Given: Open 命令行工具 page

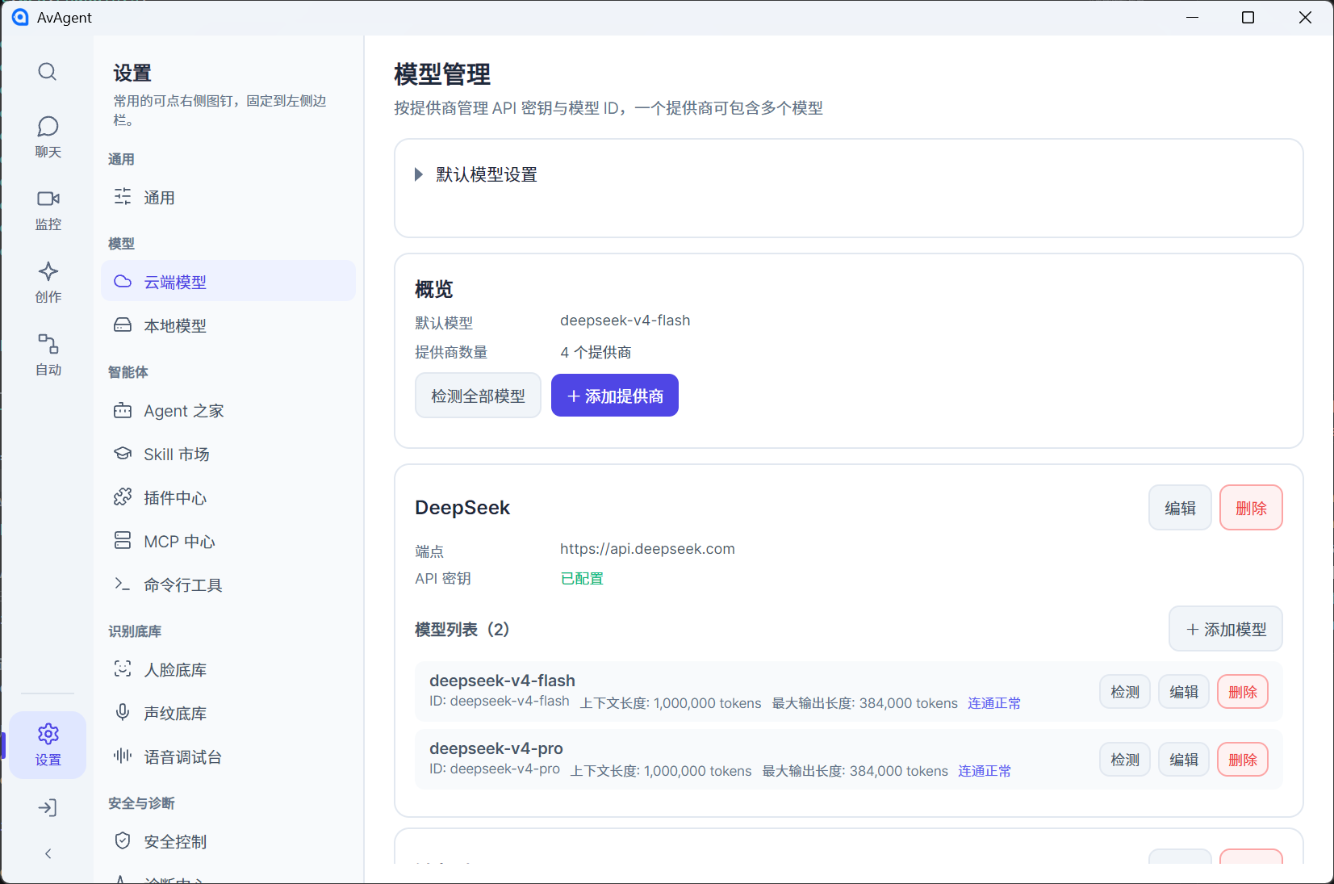Looking at the screenshot, I should click(228, 585).
